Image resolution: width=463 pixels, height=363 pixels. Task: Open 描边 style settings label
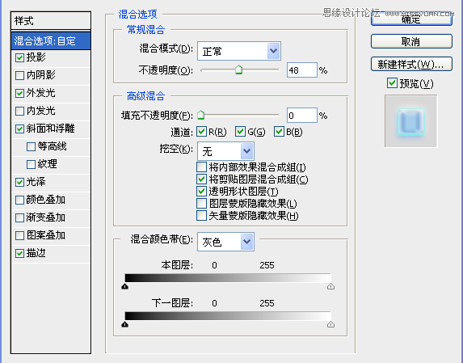[36, 253]
